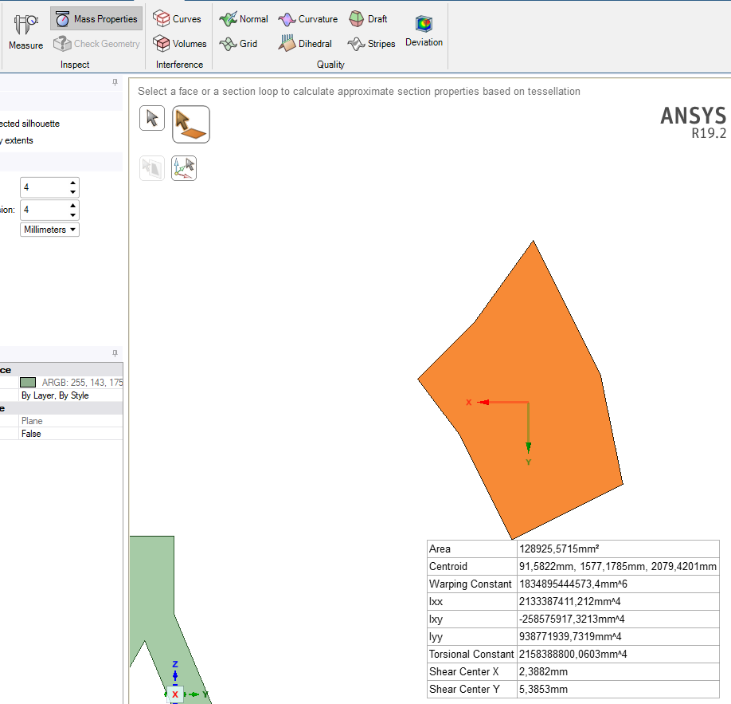Open the Deviation tool
The image size is (731, 704).
[x=424, y=32]
